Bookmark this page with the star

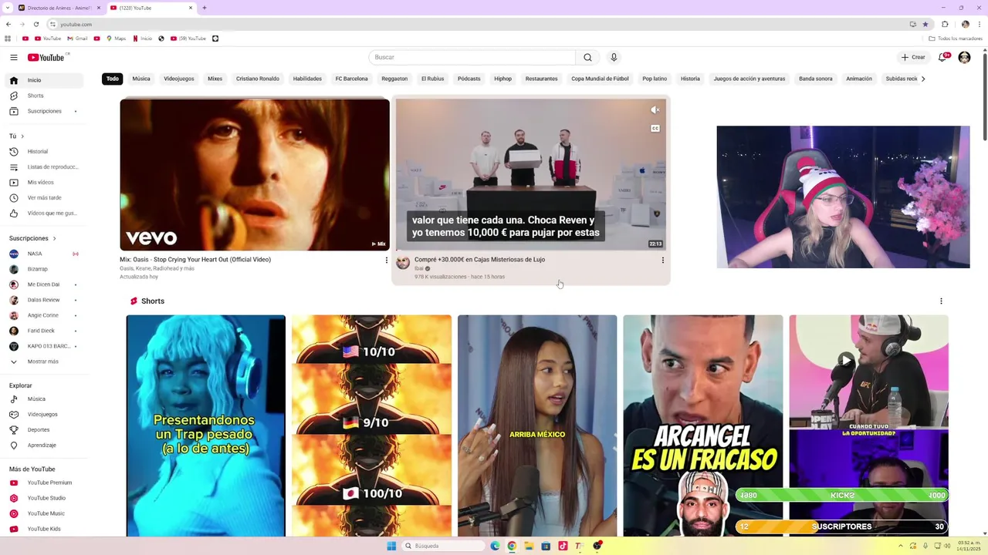click(925, 24)
